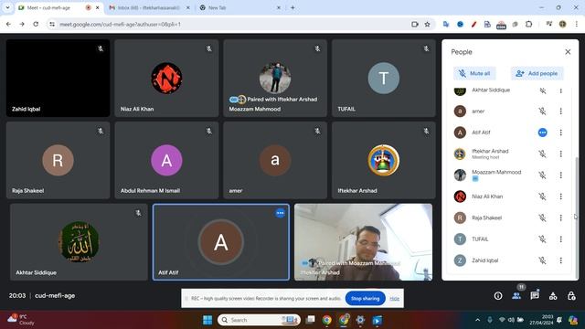The image size is (585, 329).
Task: View site information icon in address bar
Action: click(52, 25)
